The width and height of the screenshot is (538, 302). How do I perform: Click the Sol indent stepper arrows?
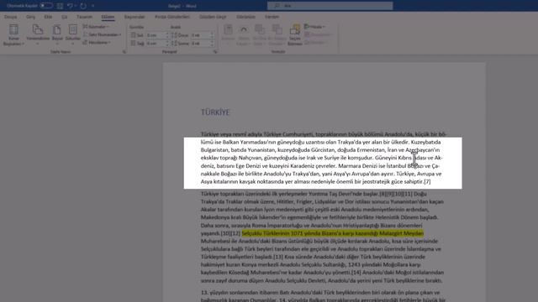coord(167,35)
